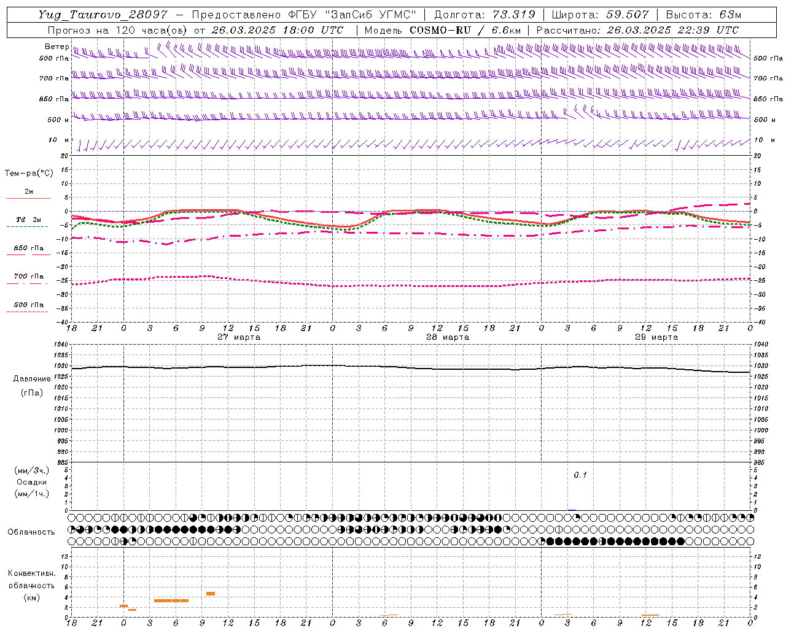Click the "Конвективн." convective cloud label

32,573
